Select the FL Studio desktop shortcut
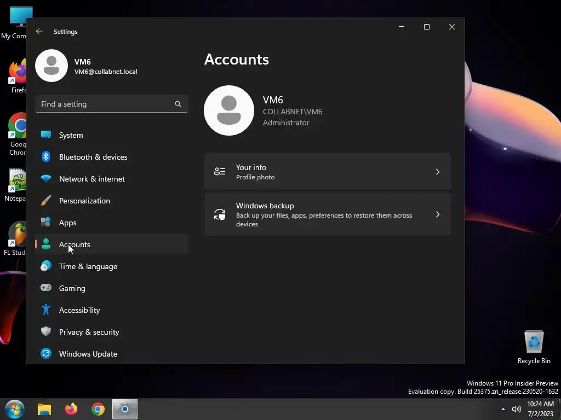The image size is (561, 420). click(16, 238)
